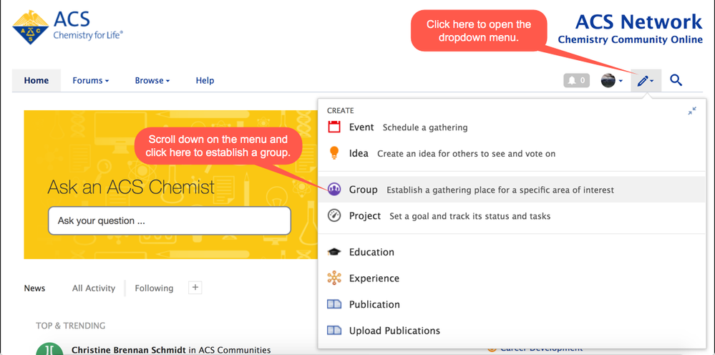Click the notifications bell counter
This screenshot has height=355, width=715.
tap(576, 81)
